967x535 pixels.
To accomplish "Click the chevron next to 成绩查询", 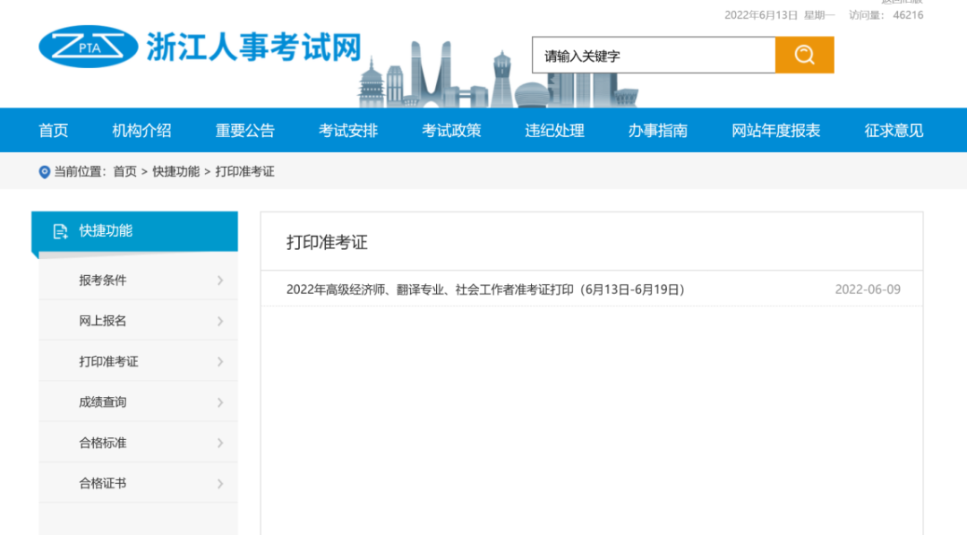I will tap(220, 402).
